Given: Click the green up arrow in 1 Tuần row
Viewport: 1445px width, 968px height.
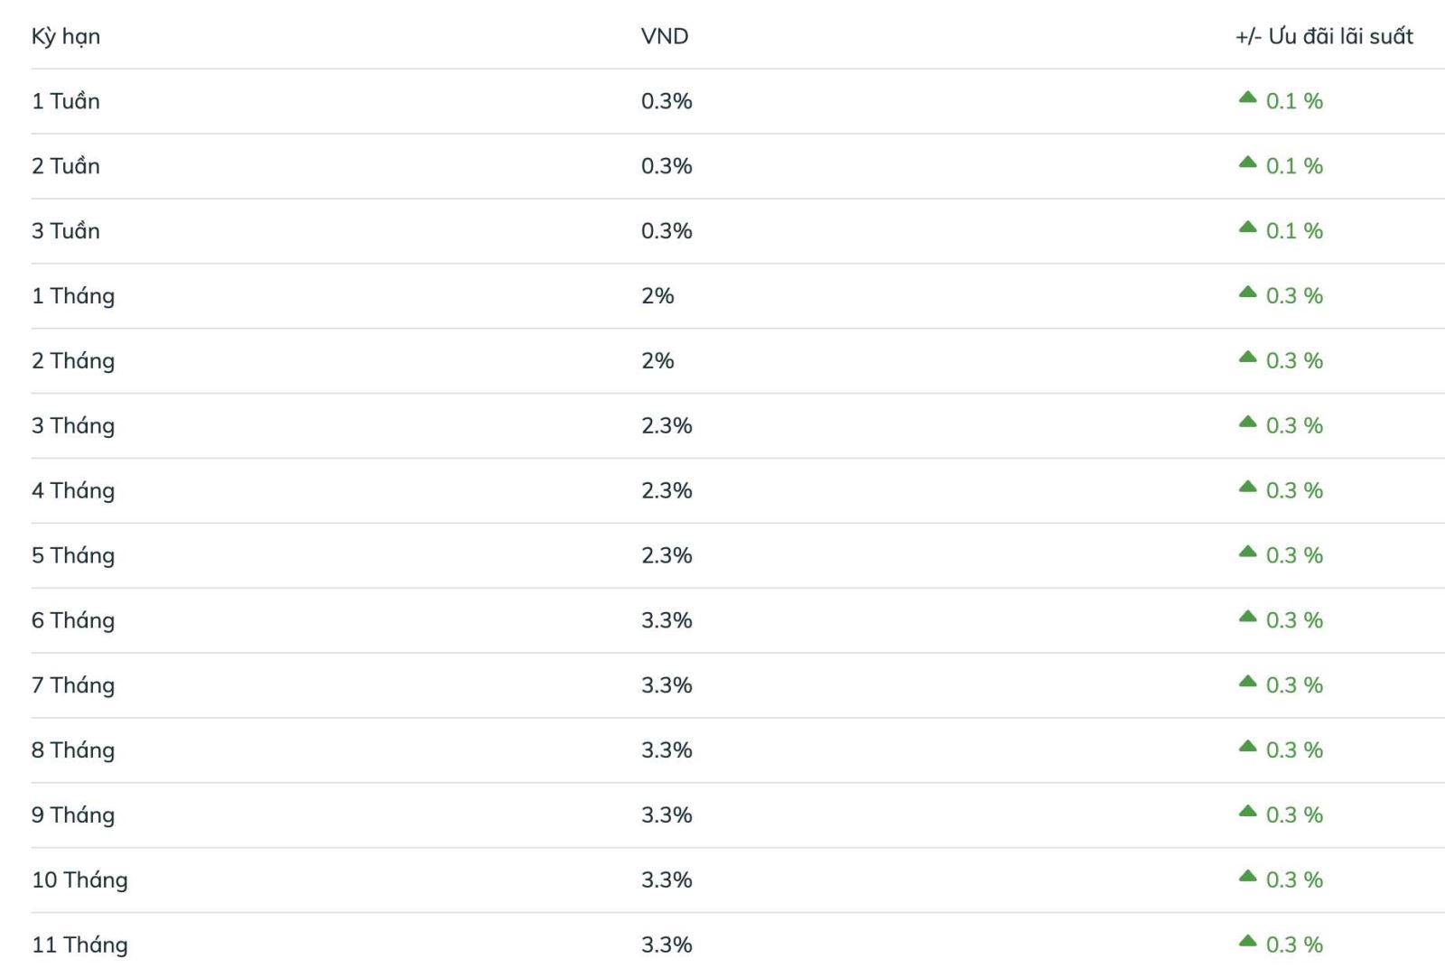Looking at the screenshot, I should pos(1247,98).
